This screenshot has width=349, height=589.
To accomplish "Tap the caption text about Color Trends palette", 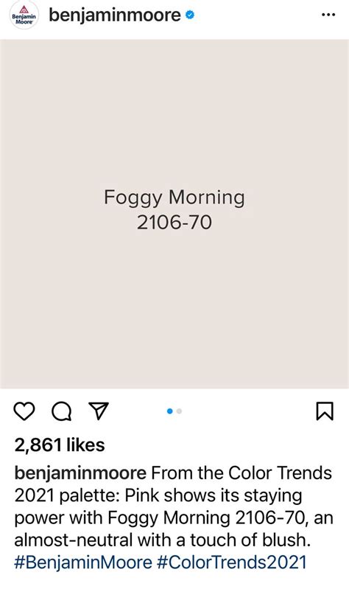I will click(173, 506).
